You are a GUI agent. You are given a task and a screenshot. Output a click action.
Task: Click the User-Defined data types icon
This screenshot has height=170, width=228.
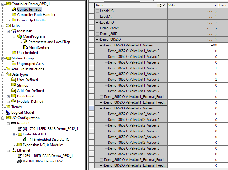coord(14,80)
